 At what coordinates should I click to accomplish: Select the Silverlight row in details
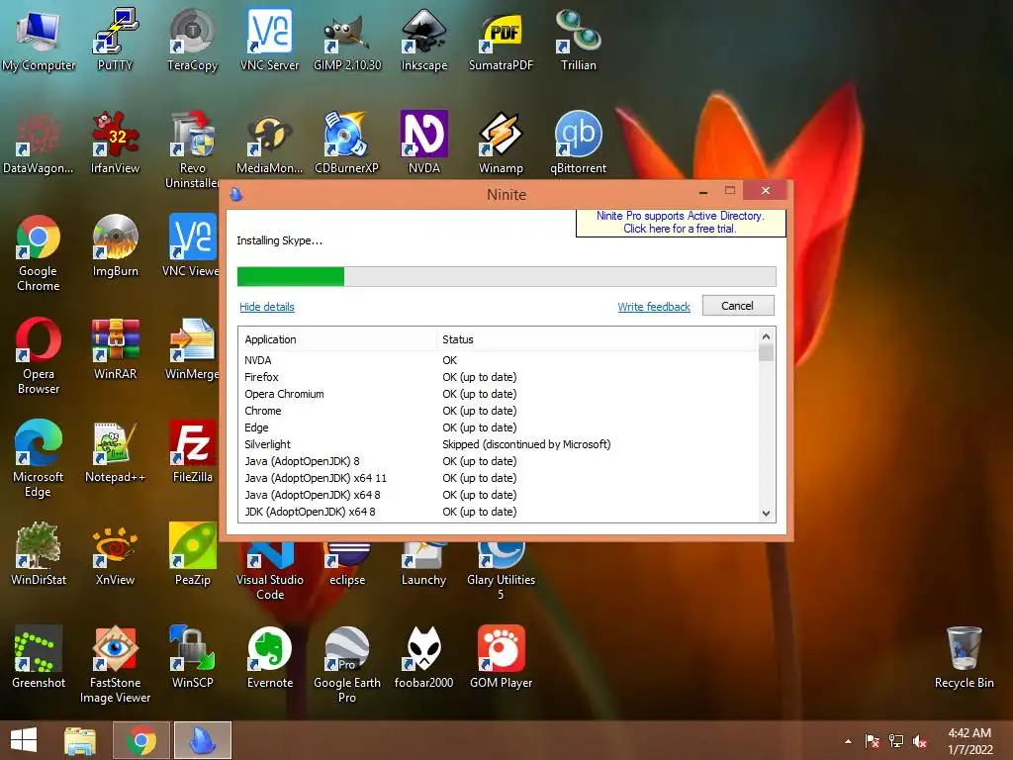pyautogui.click(x=498, y=444)
